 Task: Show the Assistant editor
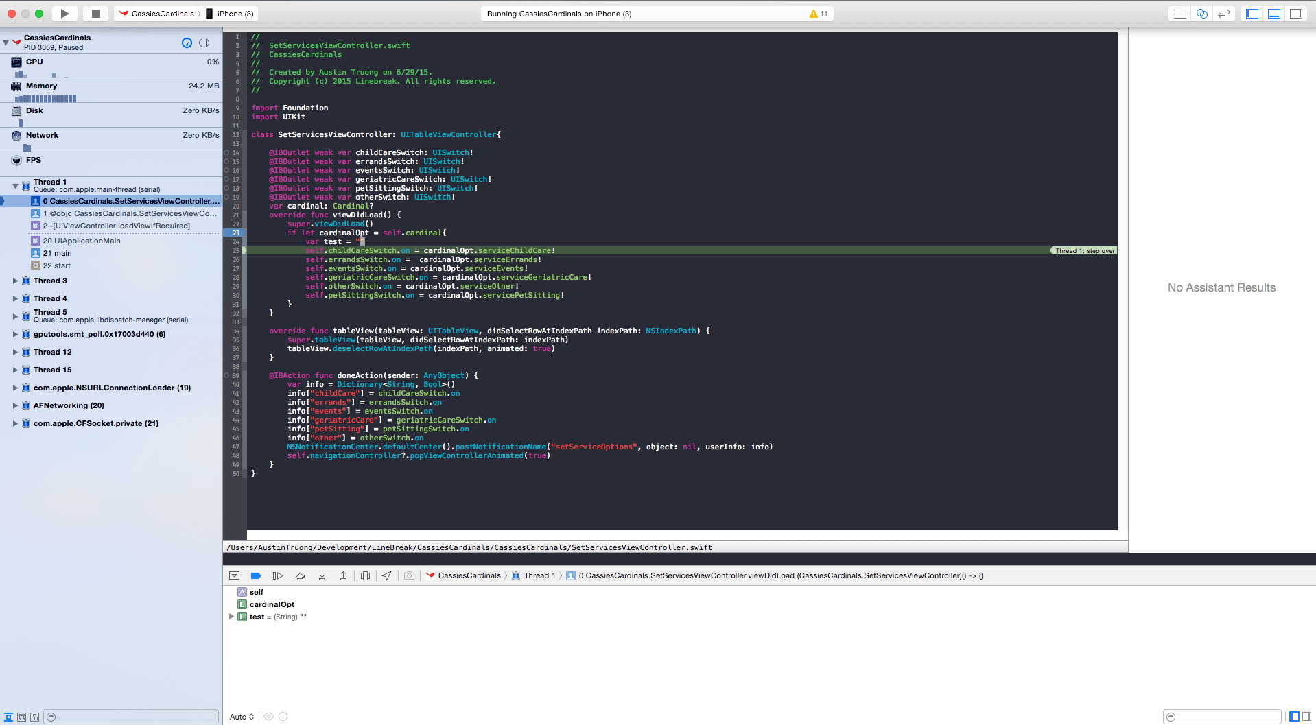point(1201,14)
